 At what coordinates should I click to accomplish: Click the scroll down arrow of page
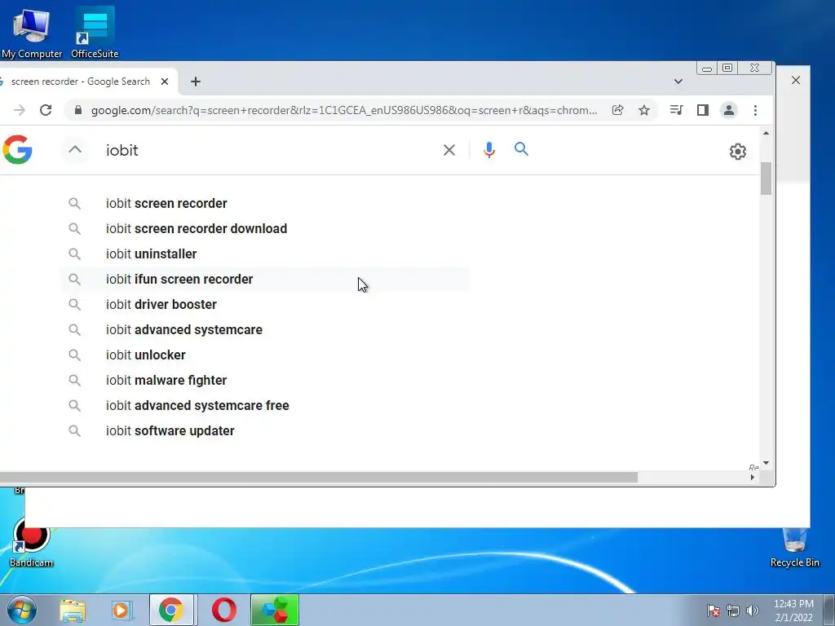coord(766,464)
